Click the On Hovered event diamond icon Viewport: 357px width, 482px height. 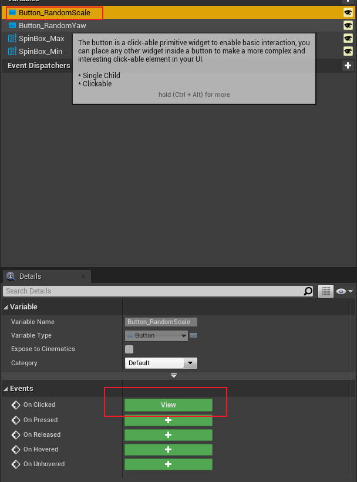16,449
